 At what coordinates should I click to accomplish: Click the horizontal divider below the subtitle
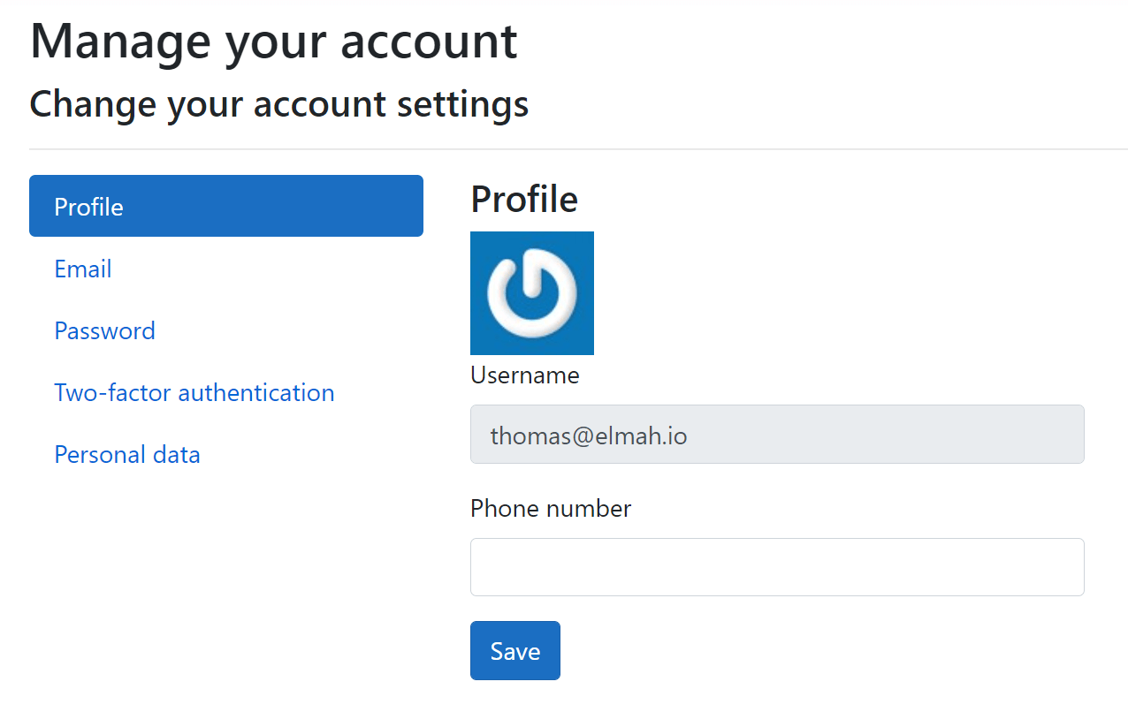578,149
